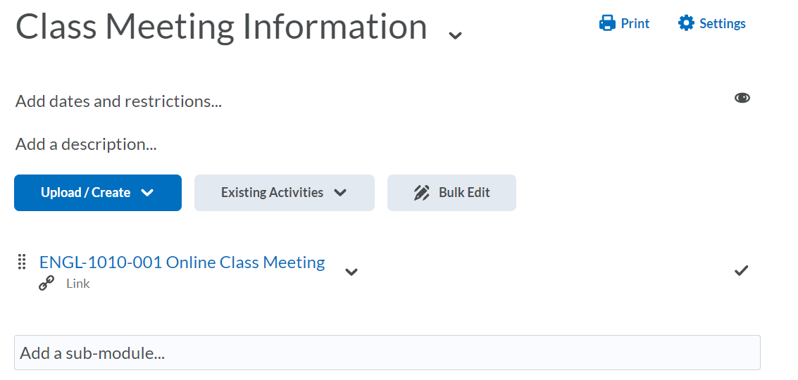
Task: Toggle module visibility with the eye icon
Action: pyautogui.click(x=742, y=98)
